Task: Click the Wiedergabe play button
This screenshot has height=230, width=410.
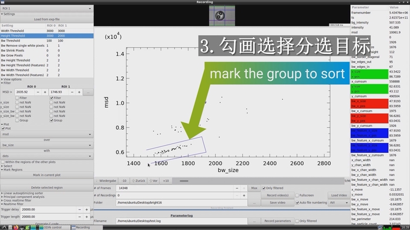Action: [x=106, y=181]
